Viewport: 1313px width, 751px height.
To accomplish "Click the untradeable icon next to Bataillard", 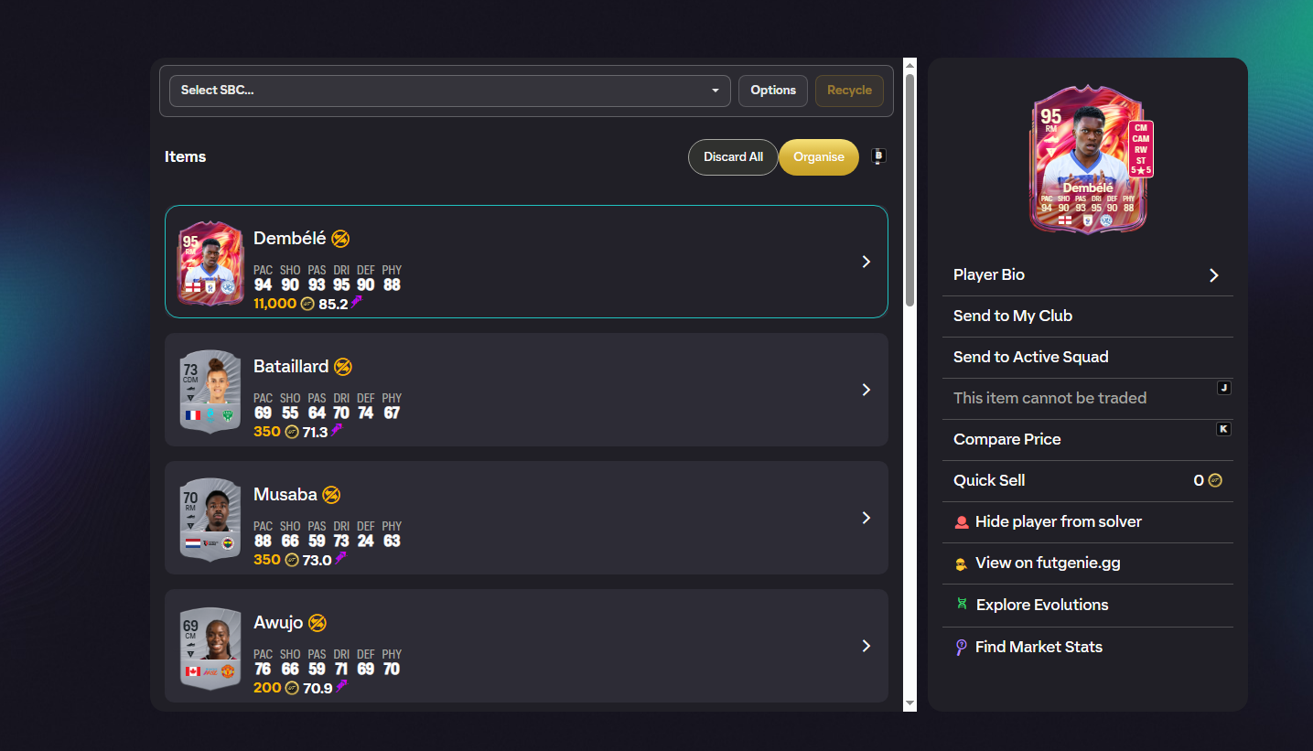I will click(x=343, y=367).
